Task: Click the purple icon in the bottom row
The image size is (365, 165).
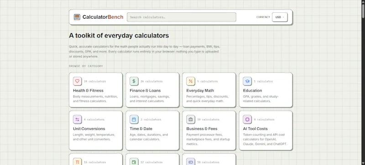Action: click(191, 161)
